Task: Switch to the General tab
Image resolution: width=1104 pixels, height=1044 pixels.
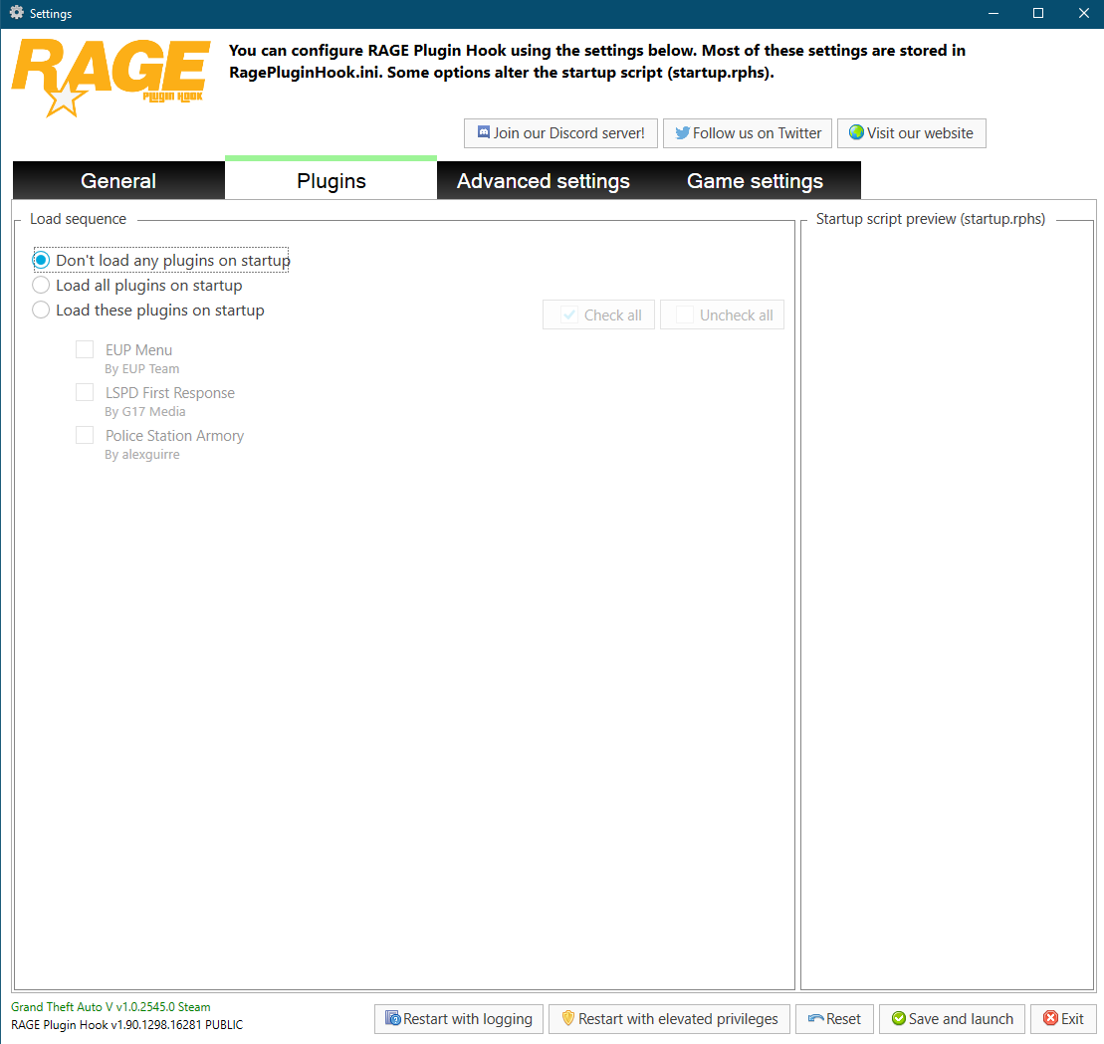Action: (x=118, y=181)
